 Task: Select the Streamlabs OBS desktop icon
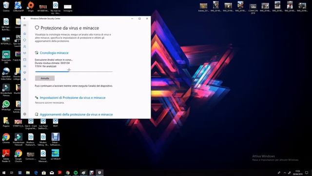tap(6, 57)
